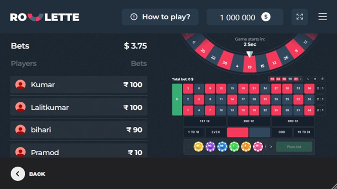This screenshot has height=189, width=337.
Task: Toggle fullscreen mode icon
Action: (x=300, y=17)
